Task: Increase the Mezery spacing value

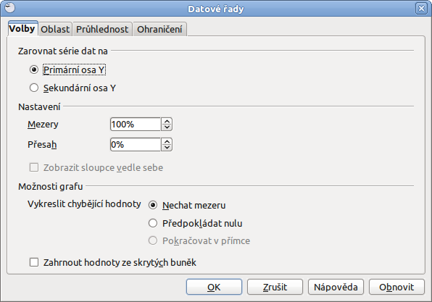Action: point(167,121)
